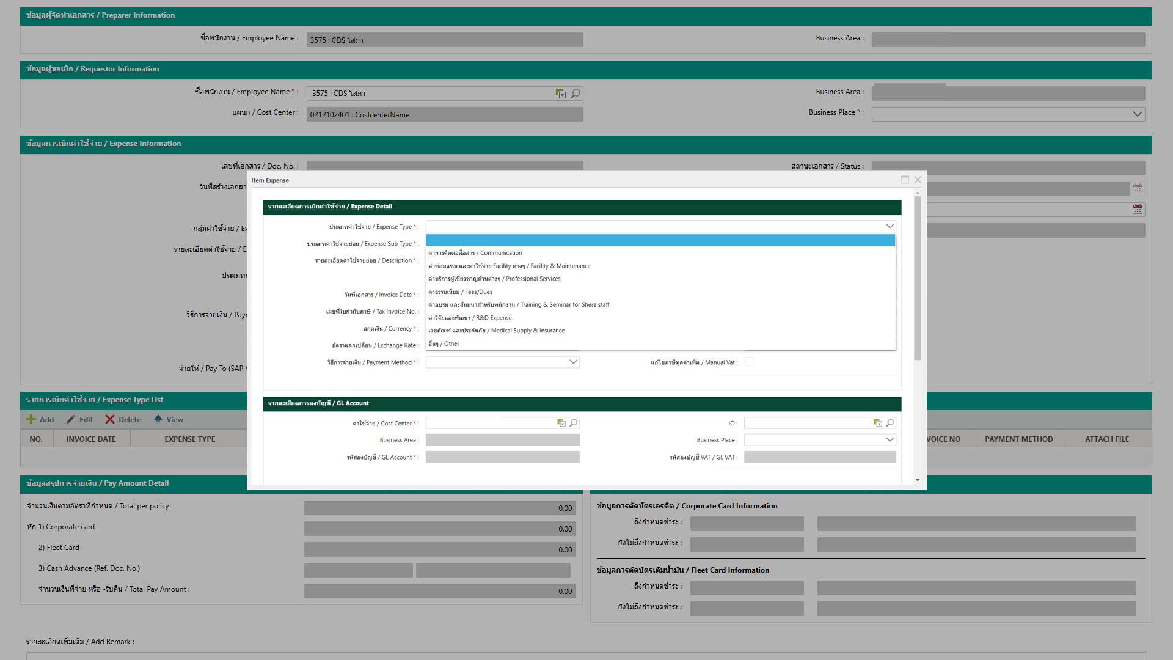Image resolution: width=1173 pixels, height=660 pixels.
Task: Choose Professional Services from the list
Action: pos(494,279)
